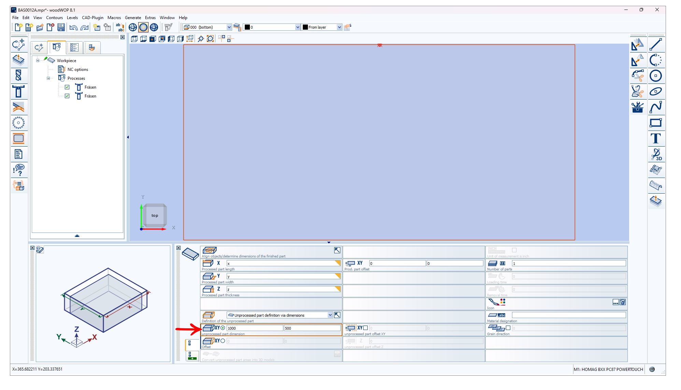
Task: Open the 000 (bottom) coordinate system dropdown
Action: 229,27
